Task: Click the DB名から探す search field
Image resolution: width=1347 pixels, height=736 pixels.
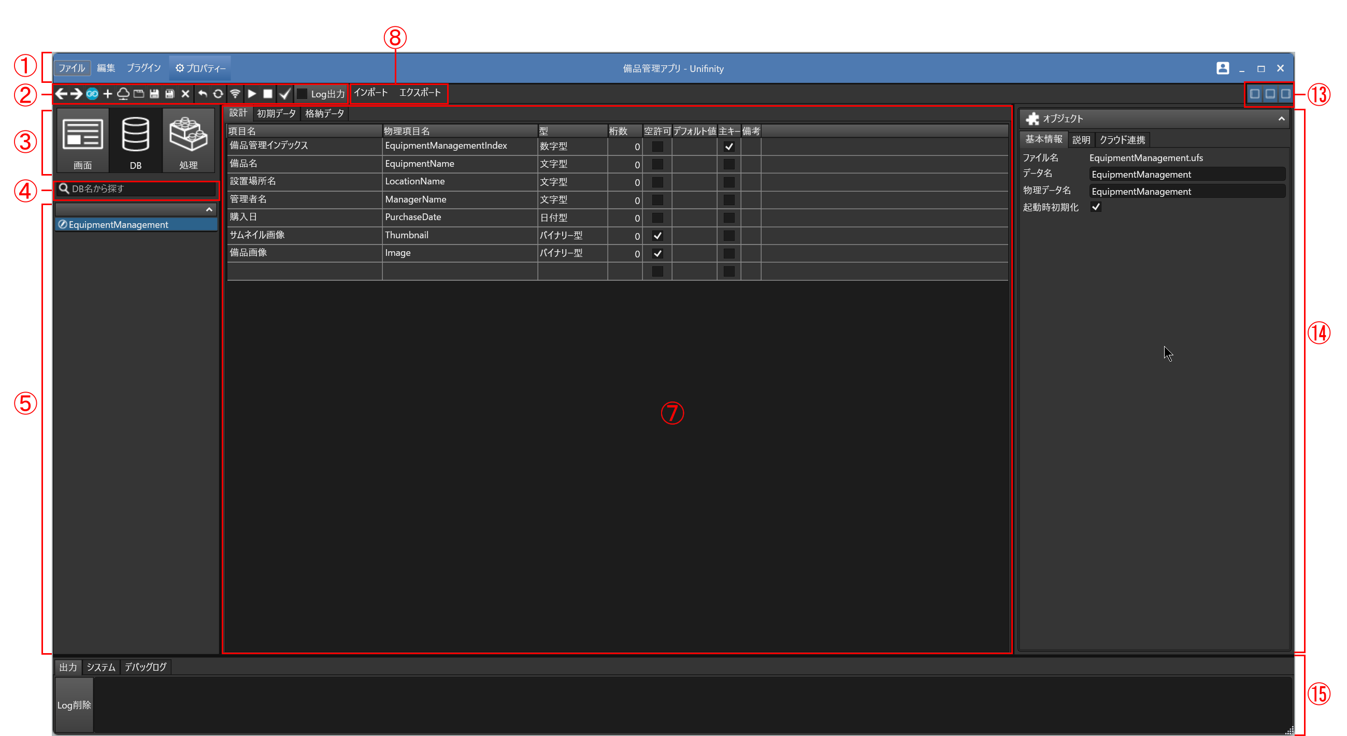Action: 136,189
